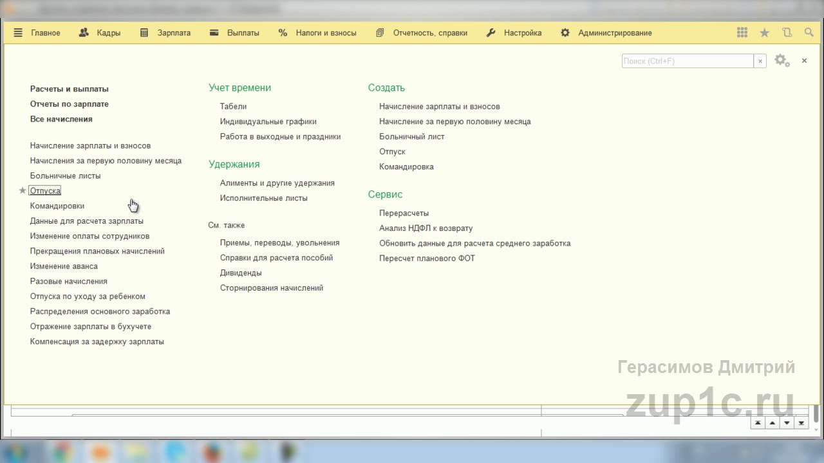Create a Командировка document

click(406, 167)
